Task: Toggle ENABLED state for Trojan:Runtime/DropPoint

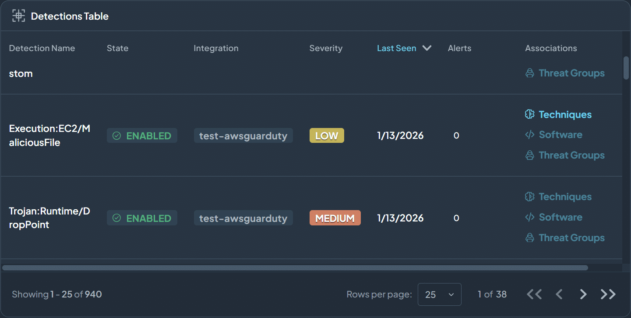Action: [x=142, y=218]
